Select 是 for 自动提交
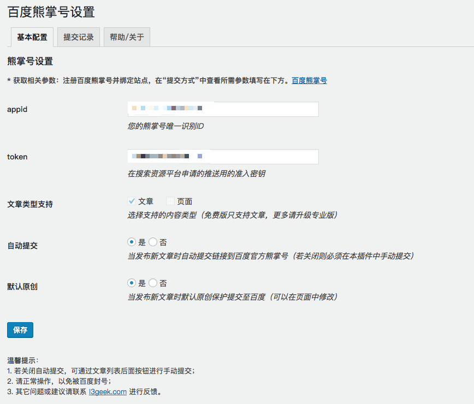Viewport: 474px width, 404px height. [132, 242]
